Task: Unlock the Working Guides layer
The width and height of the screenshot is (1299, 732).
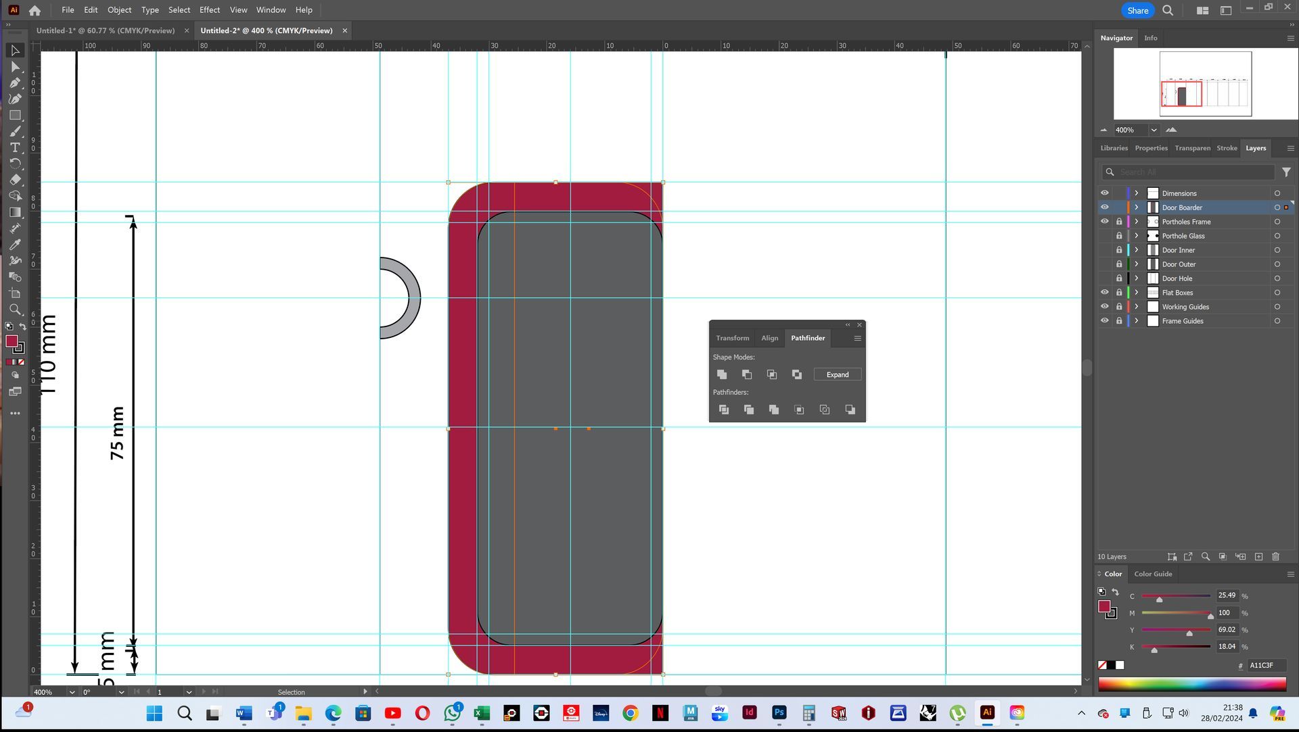Action: click(x=1119, y=307)
